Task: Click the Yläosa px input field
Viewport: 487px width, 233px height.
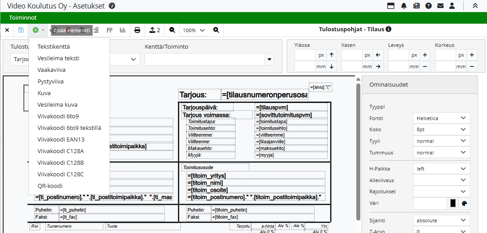Action: tap(306, 55)
